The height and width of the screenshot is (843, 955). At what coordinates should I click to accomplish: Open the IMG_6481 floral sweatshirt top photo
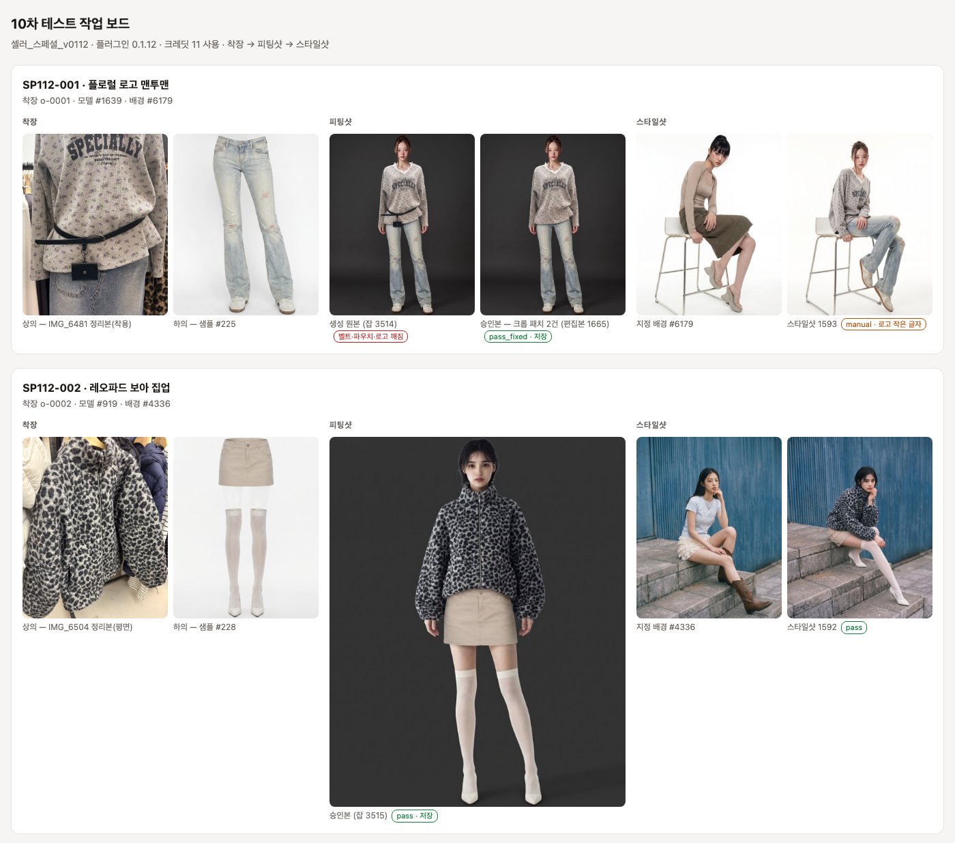click(x=95, y=225)
